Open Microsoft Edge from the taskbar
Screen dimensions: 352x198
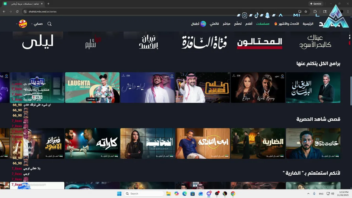pos(185,194)
